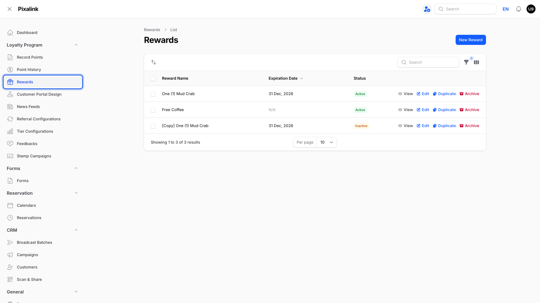Click the Dashboard home icon
This screenshot has height=303, width=540.
pos(10,33)
